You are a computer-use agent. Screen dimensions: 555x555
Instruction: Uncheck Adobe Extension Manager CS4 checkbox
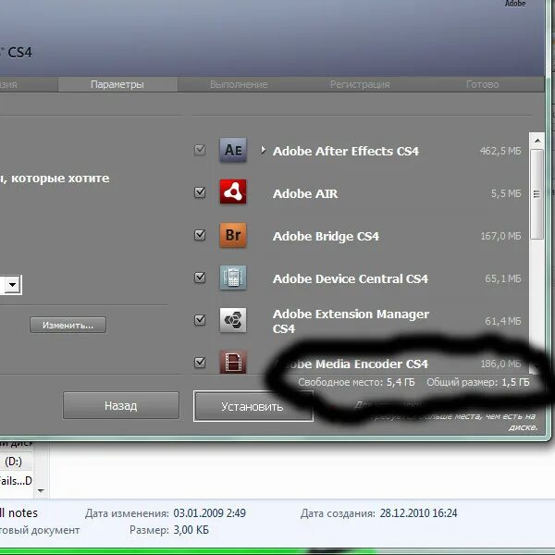(200, 320)
